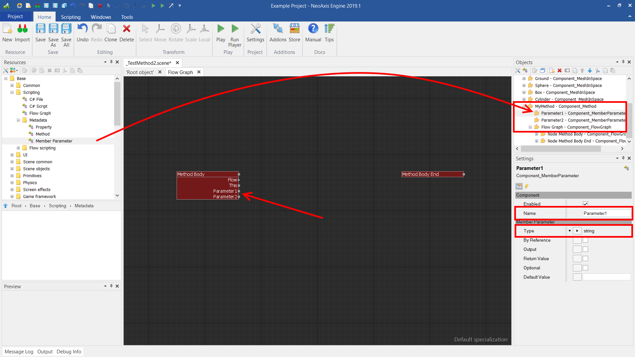The height and width of the screenshot is (357, 635).
Task: Check the By Reference checkbox
Action: click(x=585, y=240)
